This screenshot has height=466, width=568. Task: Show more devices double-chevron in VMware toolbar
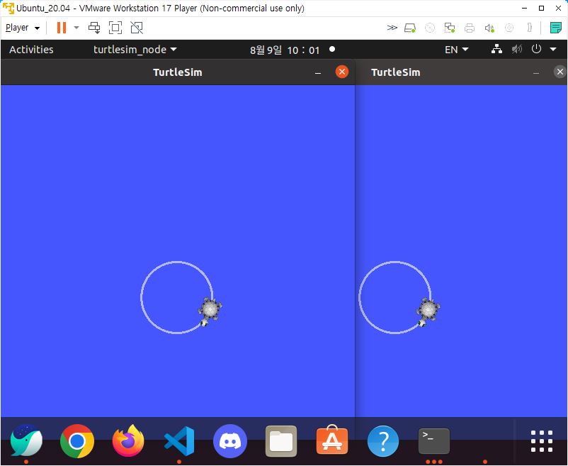(392, 28)
